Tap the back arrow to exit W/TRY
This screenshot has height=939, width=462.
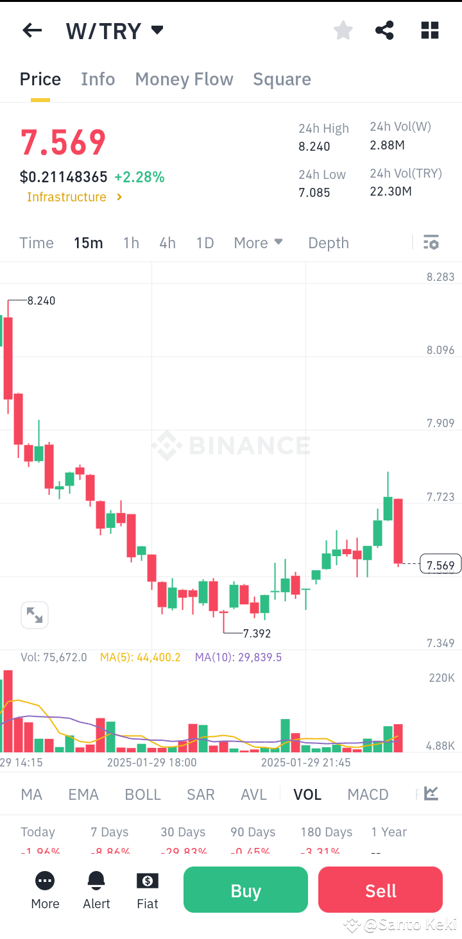tap(32, 30)
